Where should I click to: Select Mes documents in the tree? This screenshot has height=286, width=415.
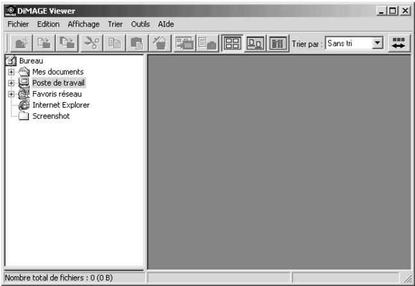pyautogui.click(x=58, y=72)
